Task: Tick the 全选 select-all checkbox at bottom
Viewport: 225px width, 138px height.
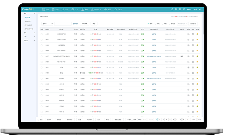Action: click(x=38, y=119)
